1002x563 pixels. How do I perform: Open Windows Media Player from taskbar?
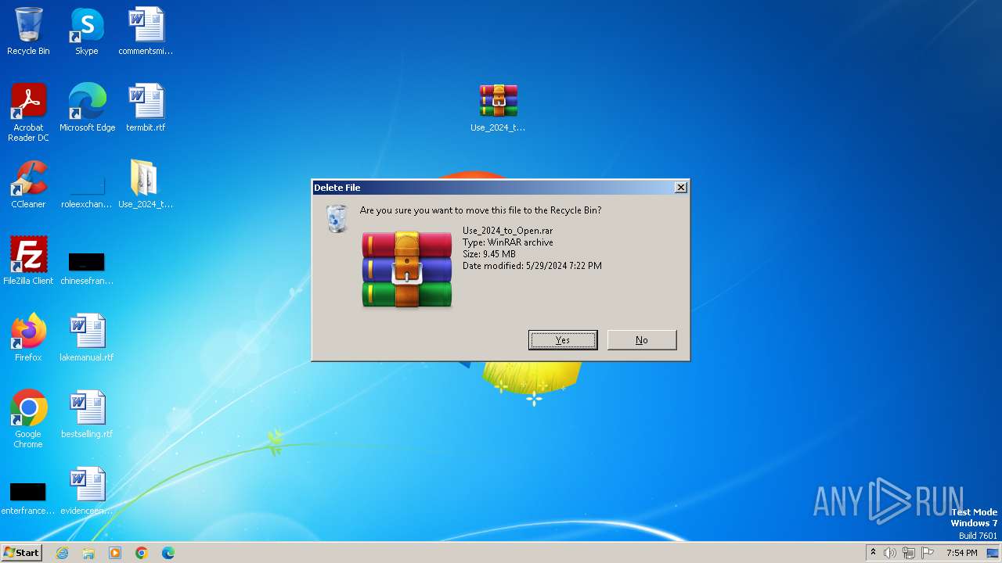click(115, 553)
